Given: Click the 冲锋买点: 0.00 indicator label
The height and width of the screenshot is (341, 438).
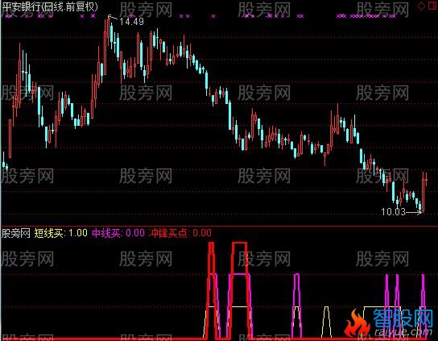Looking at the screenshot, I should (180, 233).
